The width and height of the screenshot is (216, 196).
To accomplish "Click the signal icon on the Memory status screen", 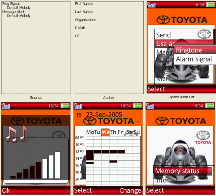I will (150, 106).
